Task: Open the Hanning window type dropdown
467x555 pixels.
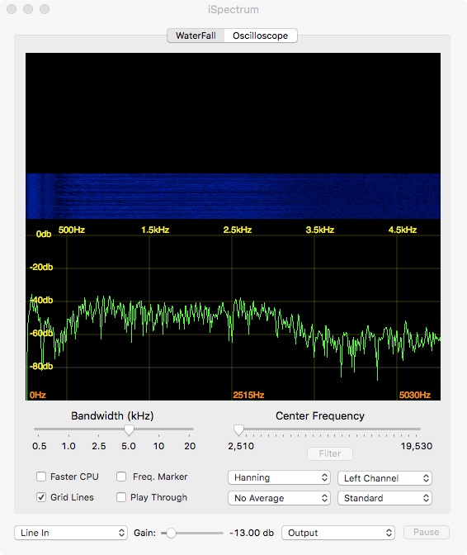Action: (279, 477)
